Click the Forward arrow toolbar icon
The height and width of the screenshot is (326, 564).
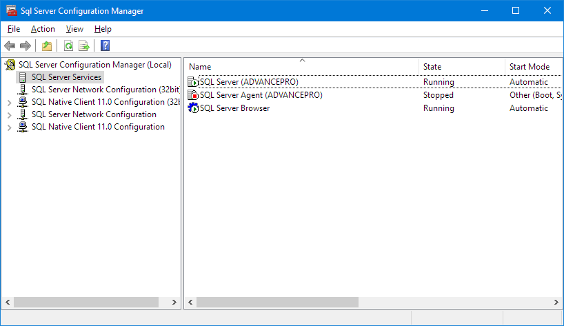click(26, 46)
